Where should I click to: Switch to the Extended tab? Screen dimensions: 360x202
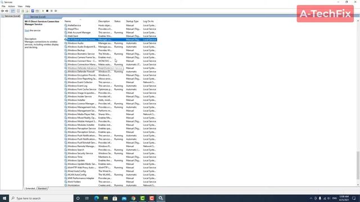30,189
